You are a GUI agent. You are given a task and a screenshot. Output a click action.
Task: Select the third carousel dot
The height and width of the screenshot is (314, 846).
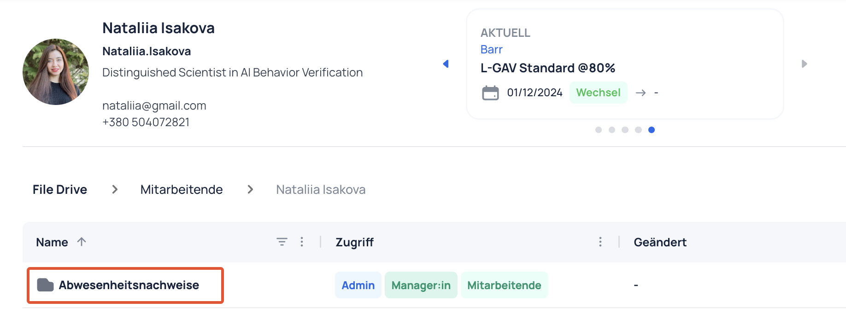[625, 130]
